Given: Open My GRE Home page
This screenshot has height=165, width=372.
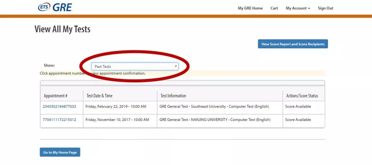Looking at the screenshot, I should tap(250, 8).
